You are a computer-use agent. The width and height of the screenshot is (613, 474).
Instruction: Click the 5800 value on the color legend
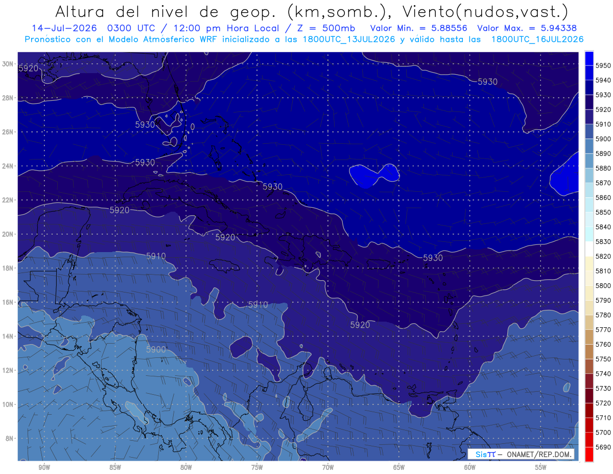[603, 285]
